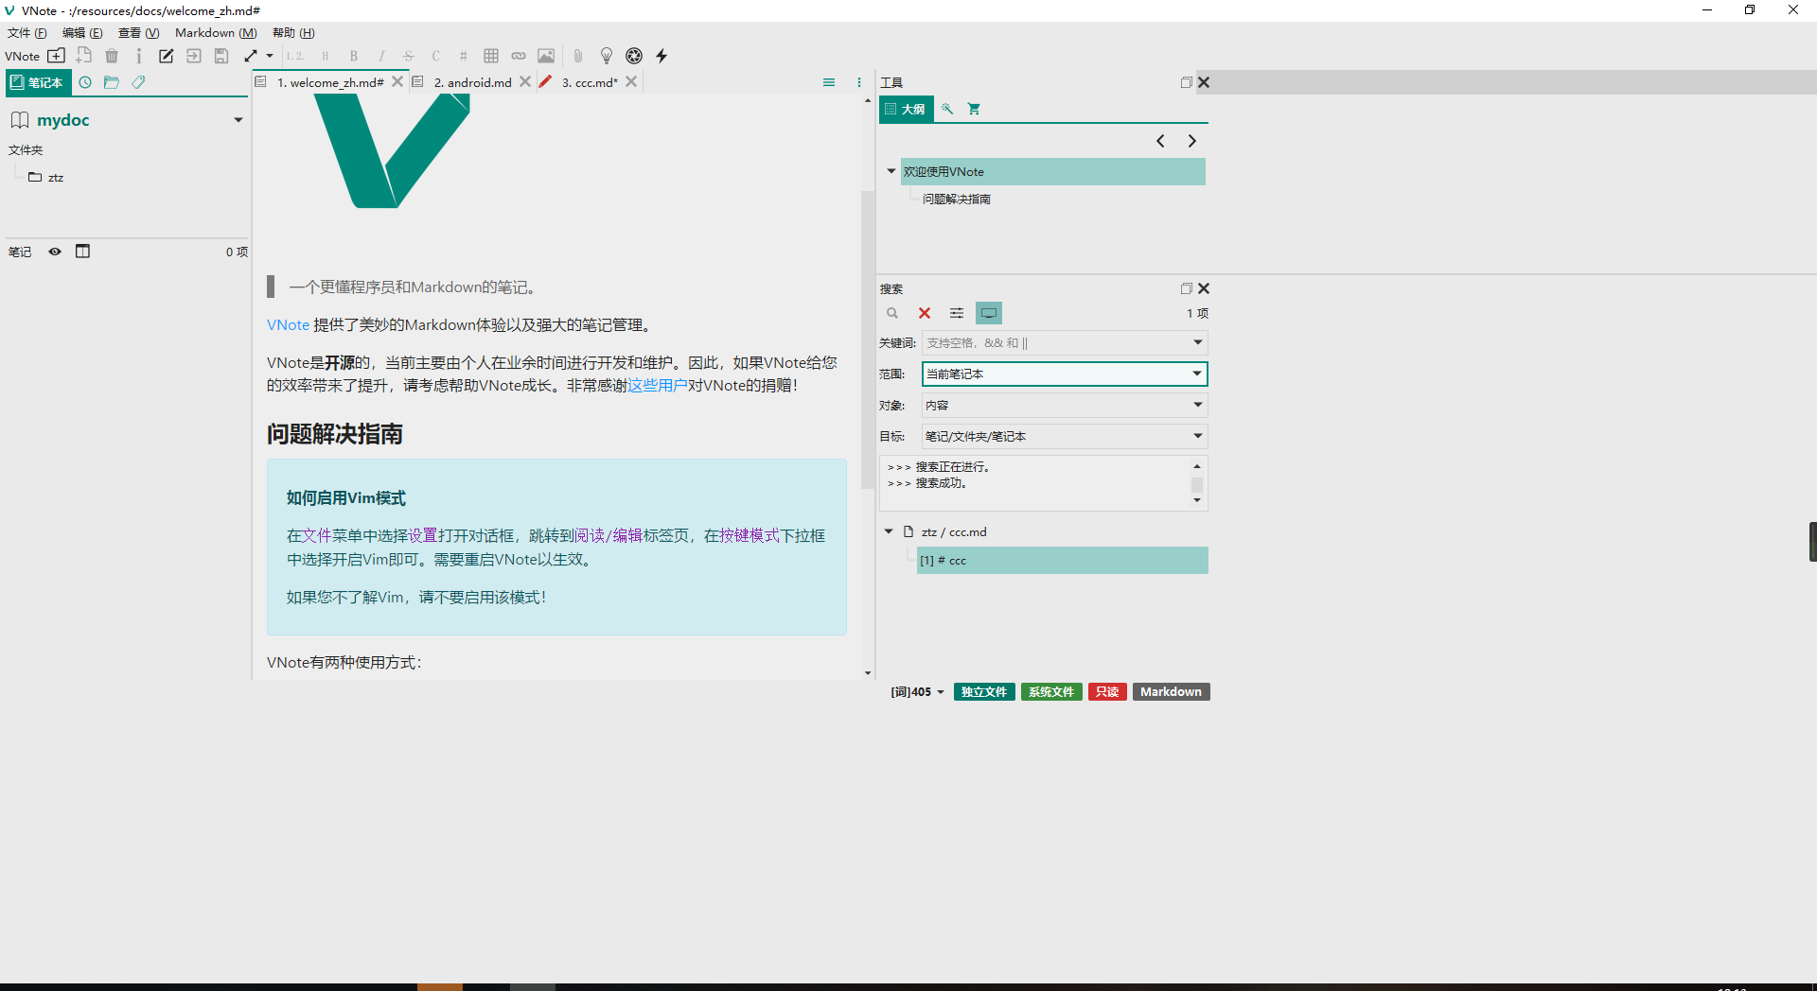Click the attachments paperclip icon

pyautogui.click(x=578, y=56)
